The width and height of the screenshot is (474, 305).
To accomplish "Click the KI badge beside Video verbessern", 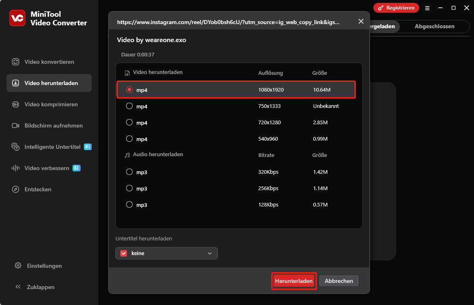I will 77,168.
